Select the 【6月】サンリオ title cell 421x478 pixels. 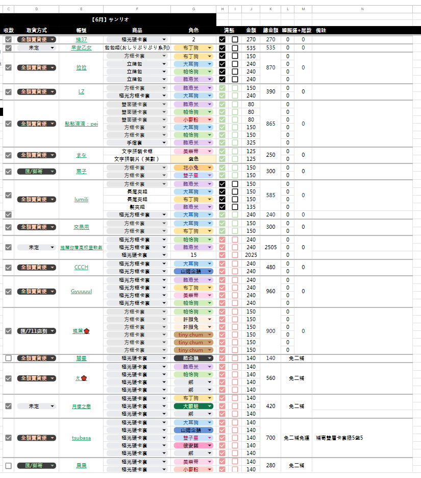(x=110, y=19)
